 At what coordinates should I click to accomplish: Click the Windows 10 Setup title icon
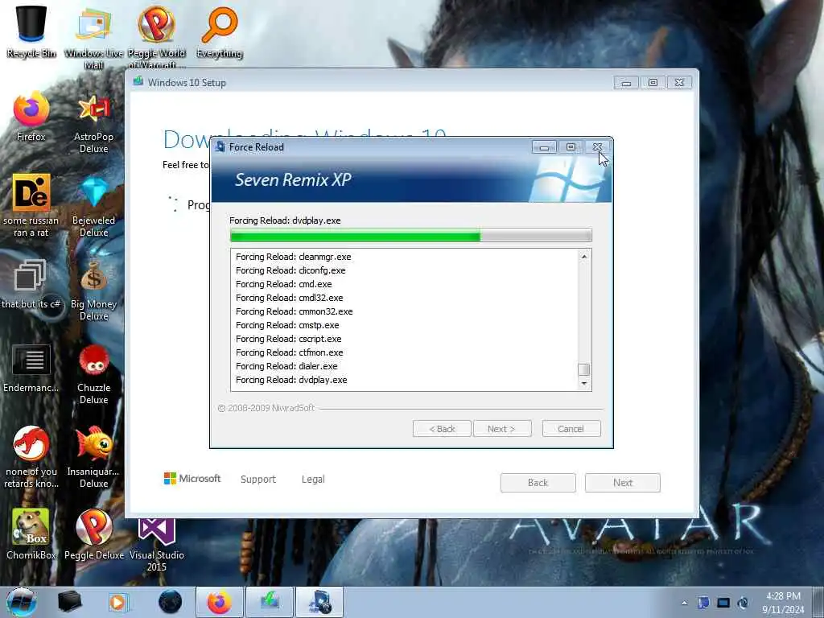click(138, 81)
